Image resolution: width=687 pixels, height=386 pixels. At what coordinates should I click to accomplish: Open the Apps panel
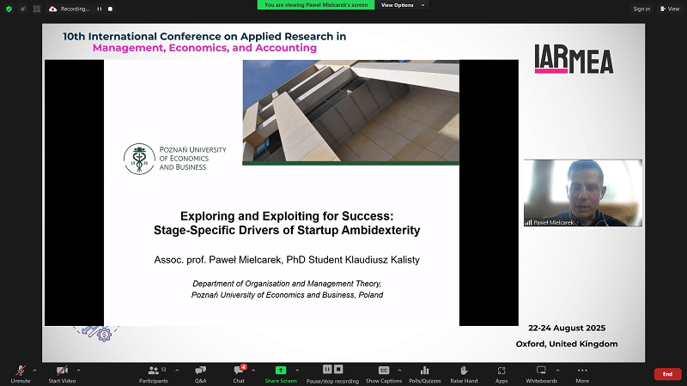[502, 371]
